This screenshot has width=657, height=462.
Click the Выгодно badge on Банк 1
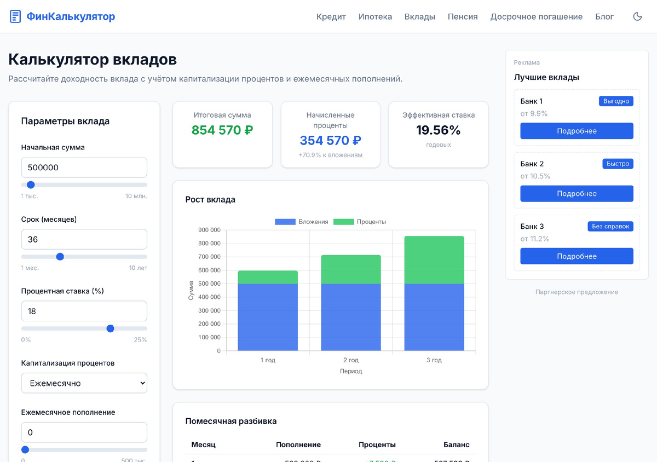pos(616,101)
